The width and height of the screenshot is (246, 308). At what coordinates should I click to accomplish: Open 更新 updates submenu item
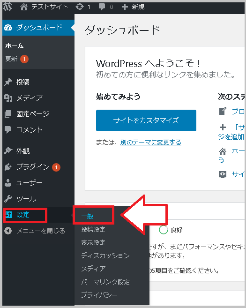pos(11,59)
